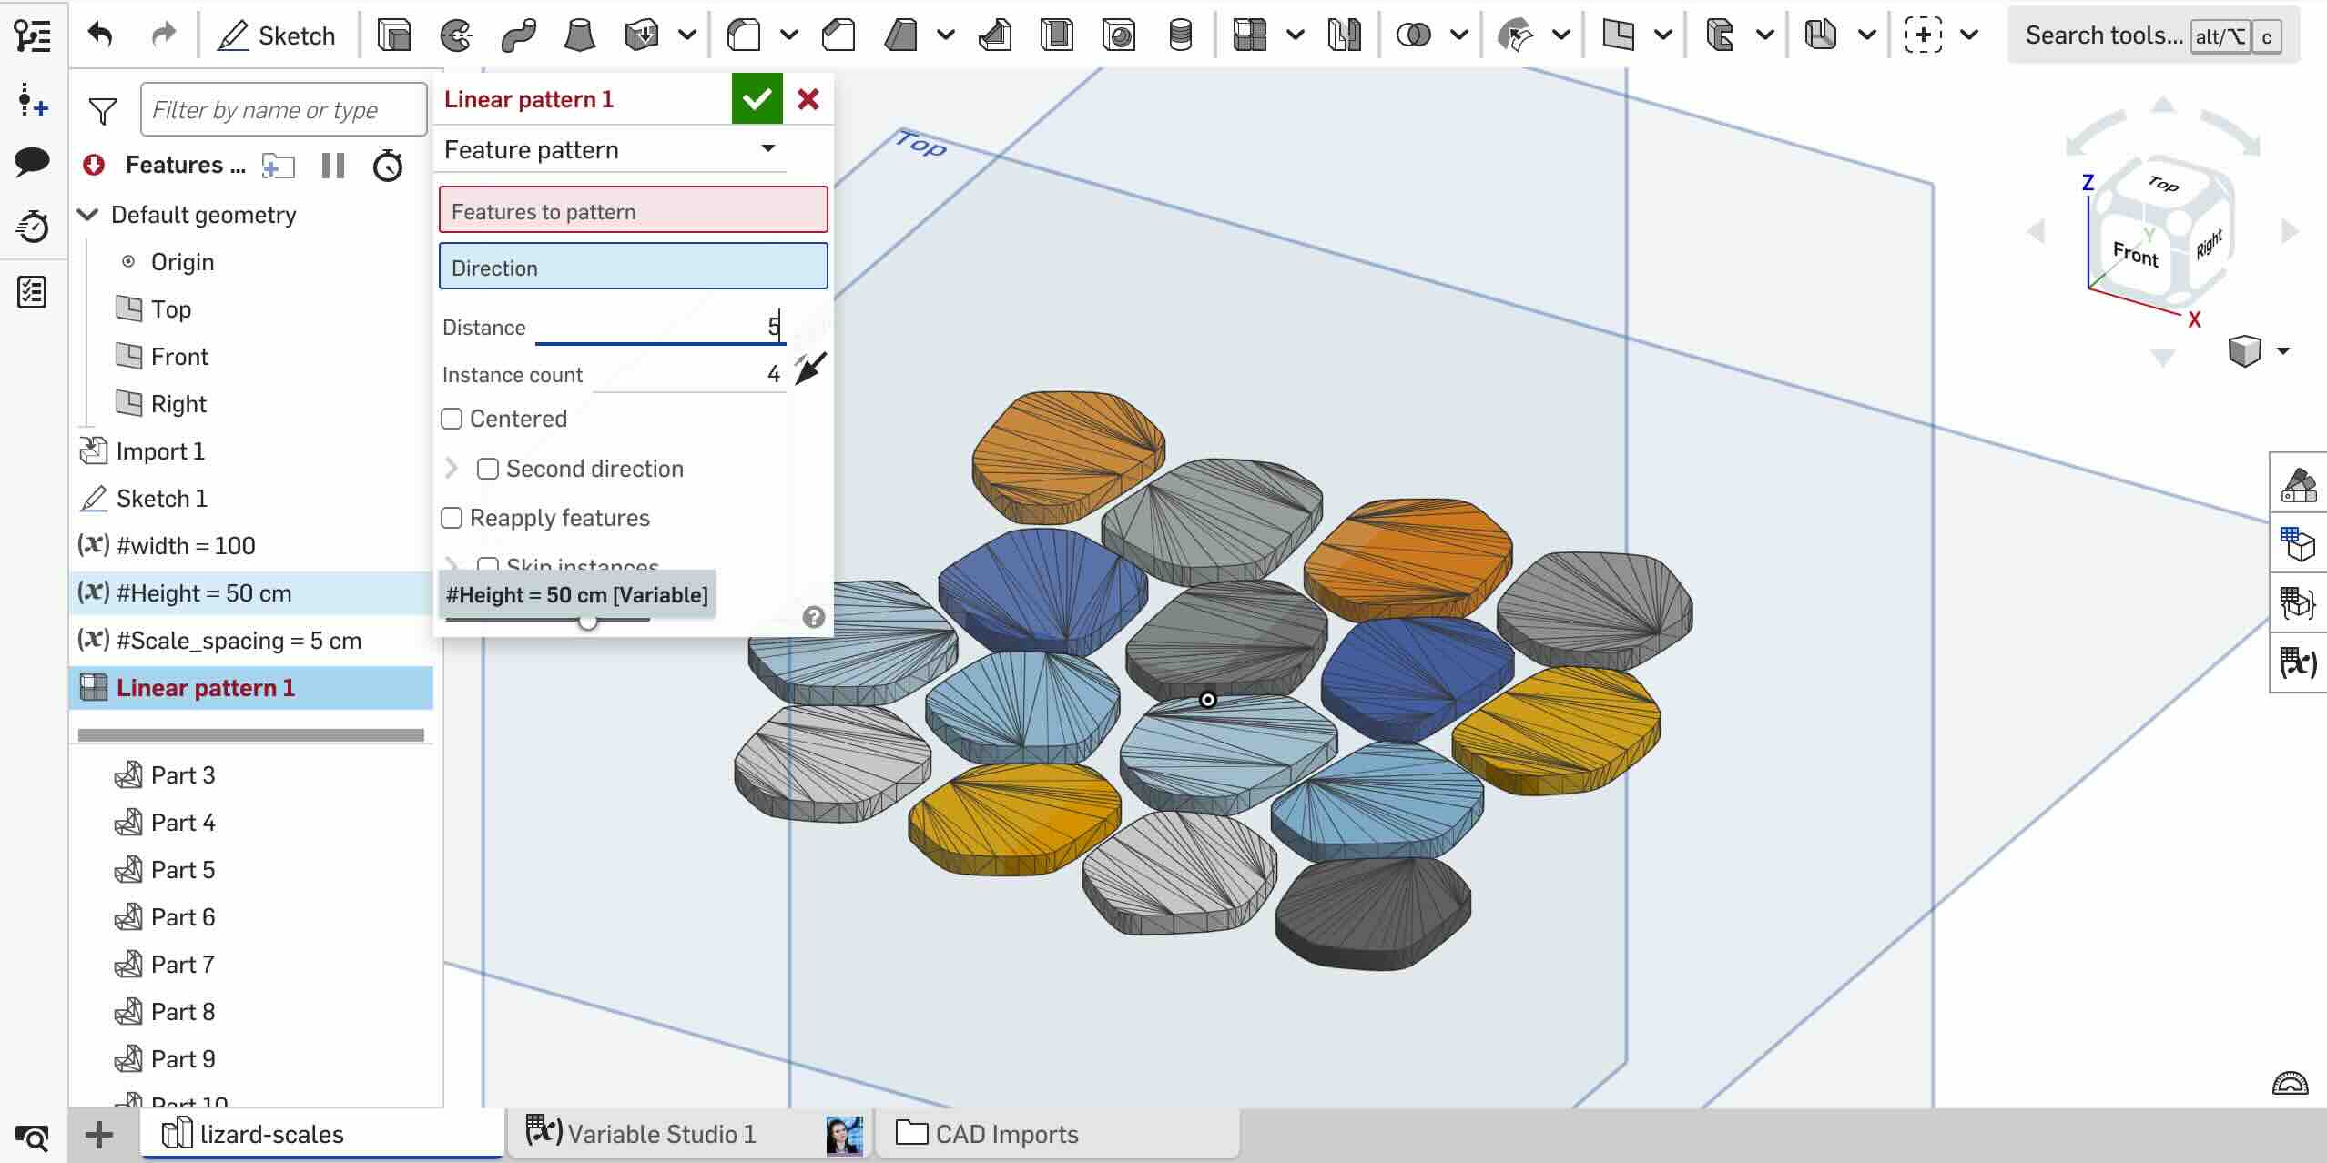This screenshot has height=1163, width=2327.
Task: Select the Sweep tool
Action: (518, 35)
